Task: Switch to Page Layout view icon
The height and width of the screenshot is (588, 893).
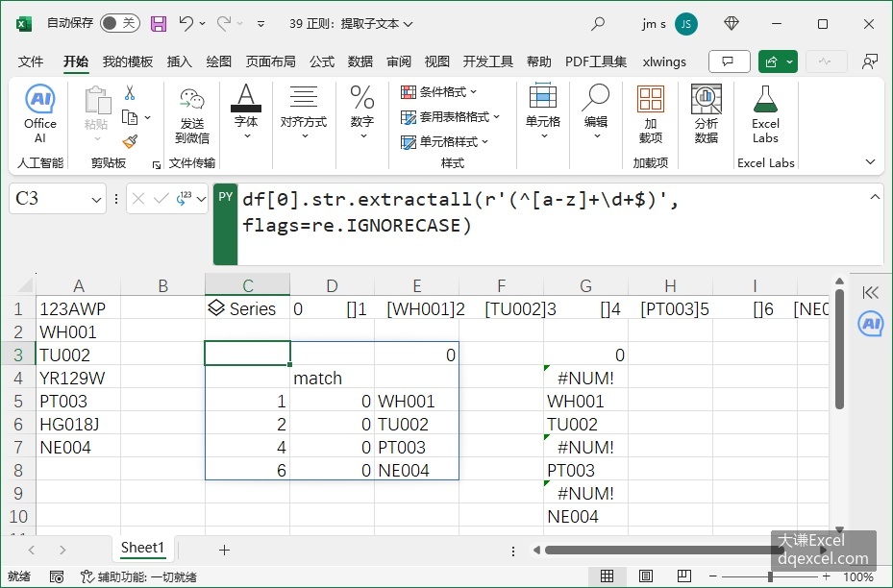Action: (x=645, y=576)
